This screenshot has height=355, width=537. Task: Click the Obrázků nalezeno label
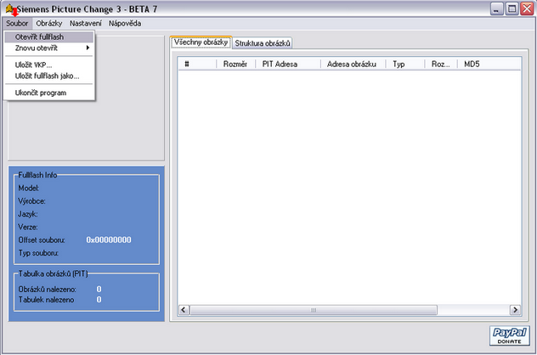click(48, 290)
